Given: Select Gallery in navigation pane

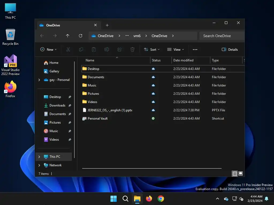Looking at the screenshot, I should point(54,71).
